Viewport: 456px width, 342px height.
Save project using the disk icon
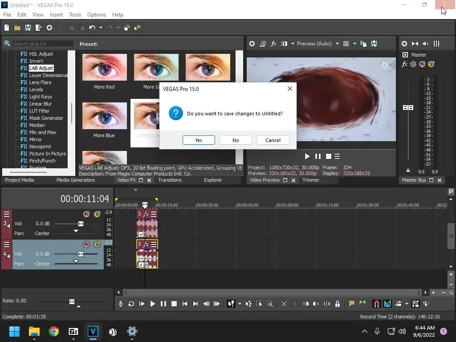point(28,28)
